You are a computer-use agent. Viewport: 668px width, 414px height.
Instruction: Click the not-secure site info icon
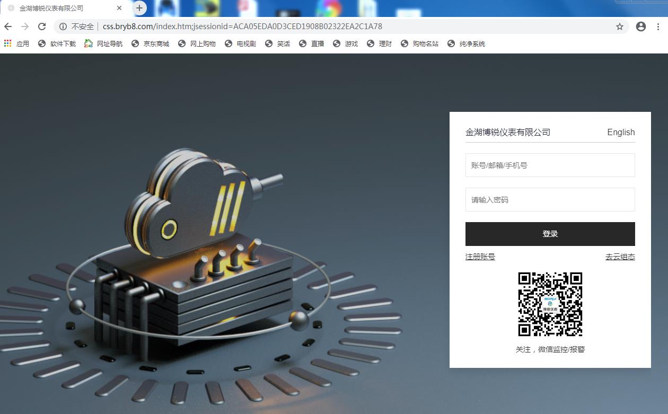click(x=63, y=27)
